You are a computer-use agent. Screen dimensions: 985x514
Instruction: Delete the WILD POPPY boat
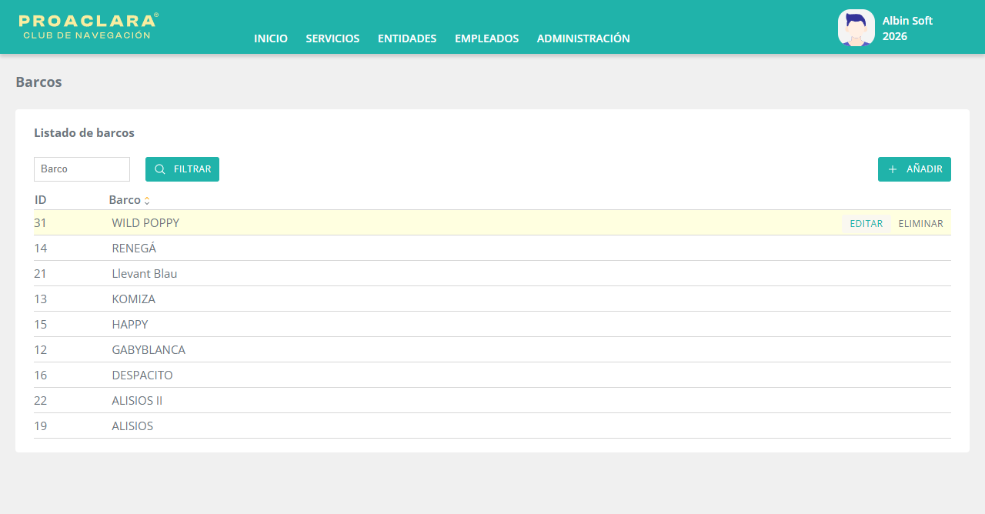coord(920,224)
